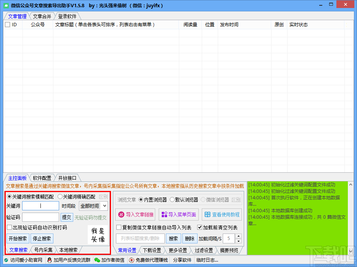This screenshot has height=267, width=357.
Task: Click the 验证码 input field
Action: [x=40, y=217]
